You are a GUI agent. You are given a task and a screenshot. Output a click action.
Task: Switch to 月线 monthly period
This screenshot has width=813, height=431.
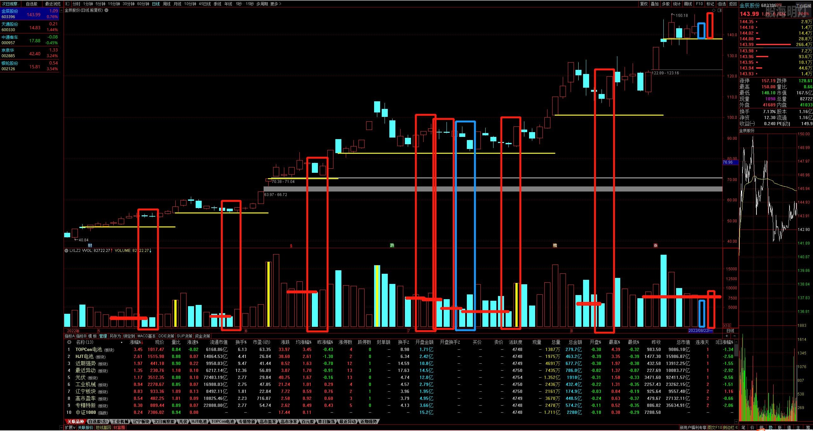(178, 4)
